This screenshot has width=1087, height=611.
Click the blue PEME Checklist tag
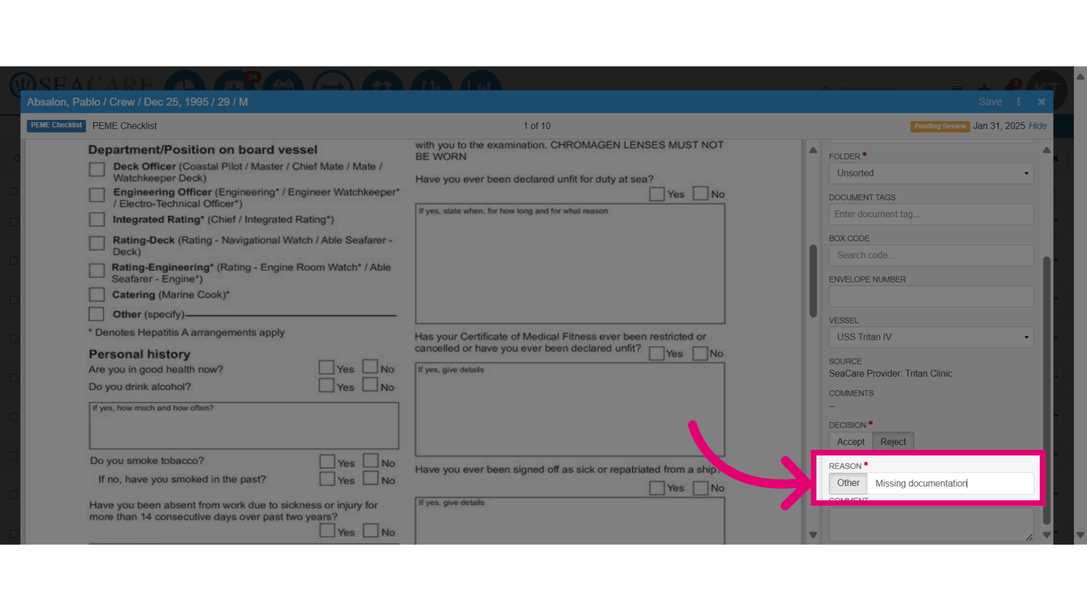56,126
